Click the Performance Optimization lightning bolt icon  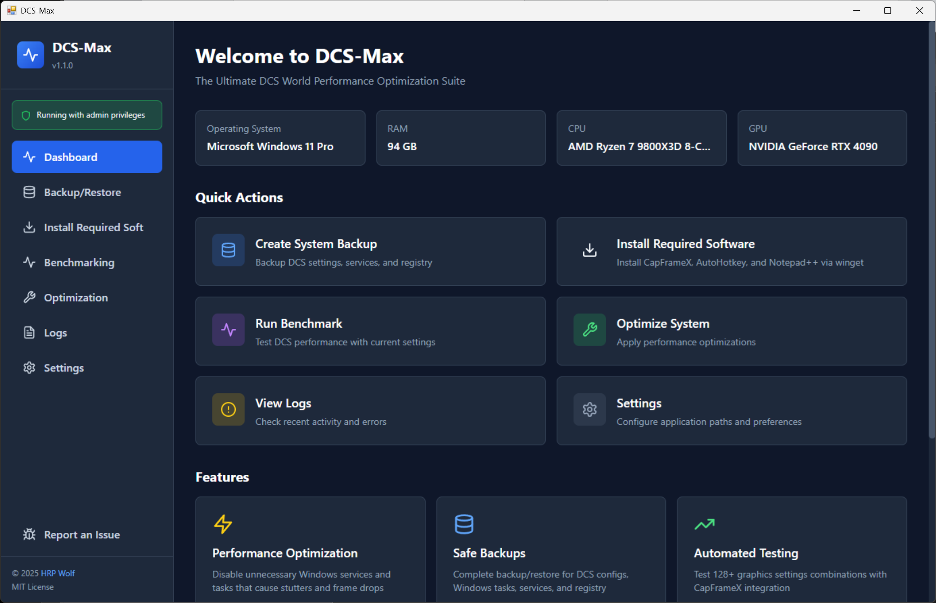point(223,523)
